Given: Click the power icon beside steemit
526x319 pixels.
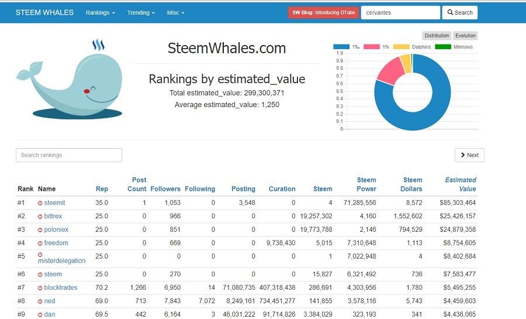Looking at the screenshot, I should coord(40,203).
